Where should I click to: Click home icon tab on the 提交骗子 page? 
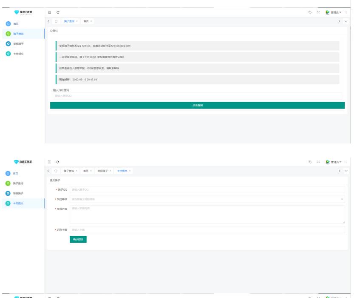pos(56,171)
